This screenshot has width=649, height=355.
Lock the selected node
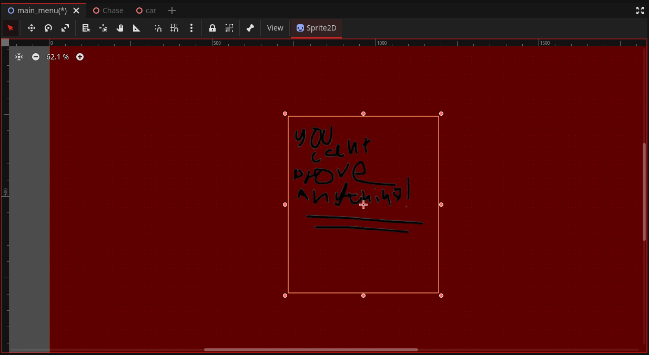point(212,28)
